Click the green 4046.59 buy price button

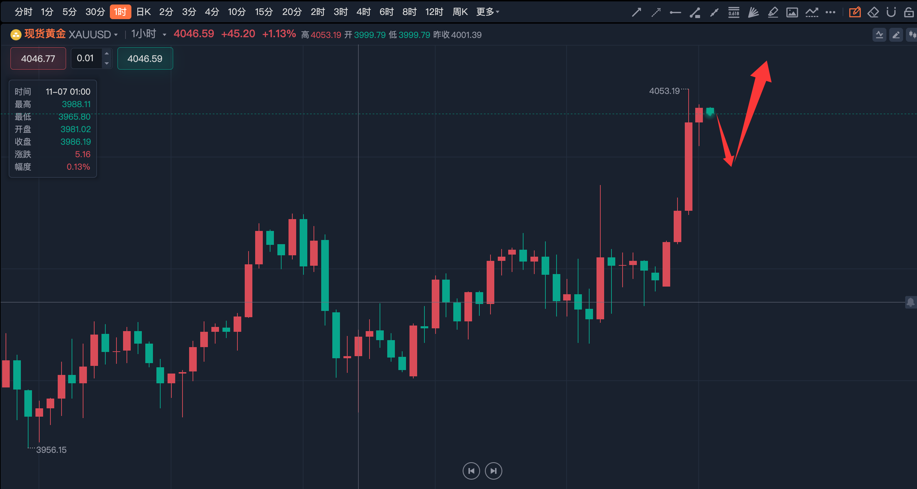[x=145, y=58]
